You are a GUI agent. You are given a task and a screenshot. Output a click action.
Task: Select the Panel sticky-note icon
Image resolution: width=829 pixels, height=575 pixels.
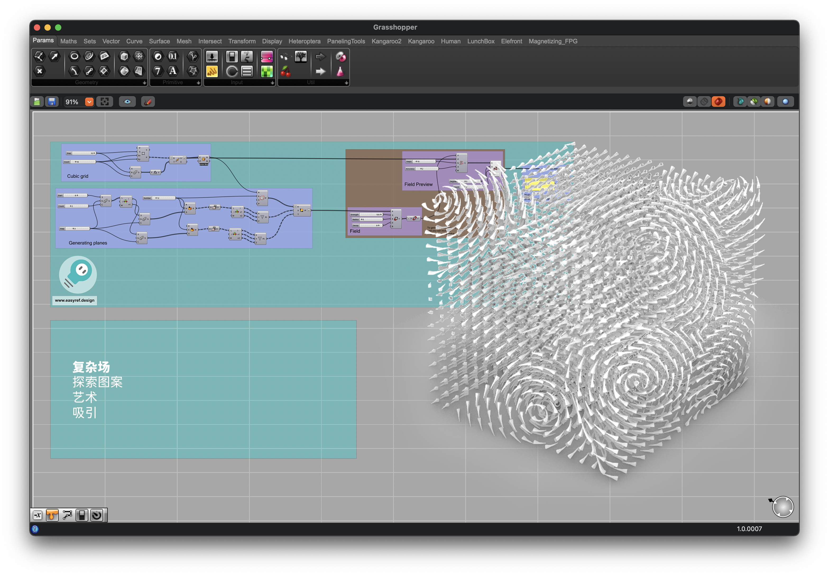211,71
